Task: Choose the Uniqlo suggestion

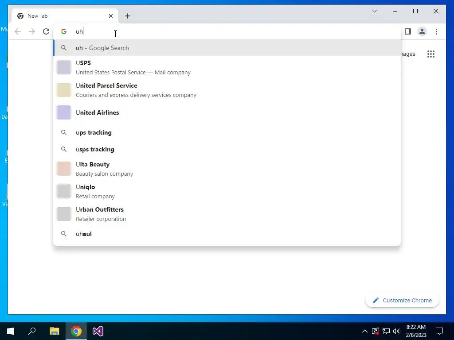Action: [x=227, y=191]
